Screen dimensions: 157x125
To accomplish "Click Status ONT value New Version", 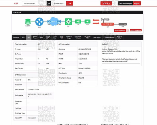I will (x=32, y=118).
